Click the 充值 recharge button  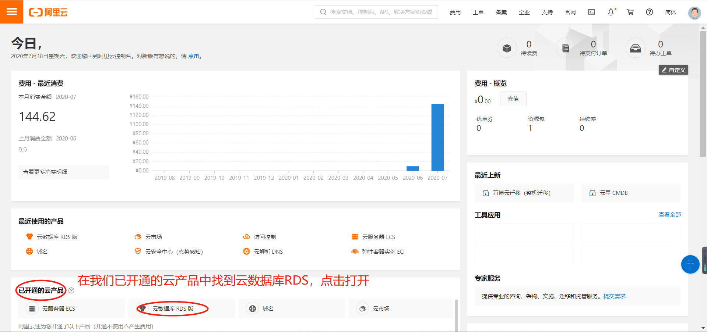coord(513,99)
